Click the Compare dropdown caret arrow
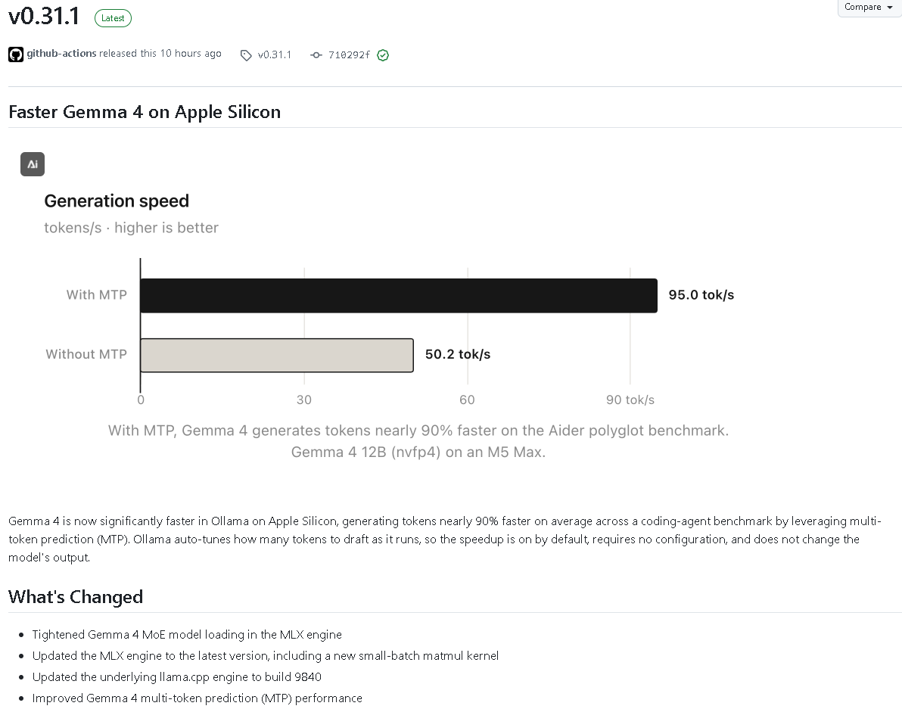902x709 pixels. [x=890, y=7]
